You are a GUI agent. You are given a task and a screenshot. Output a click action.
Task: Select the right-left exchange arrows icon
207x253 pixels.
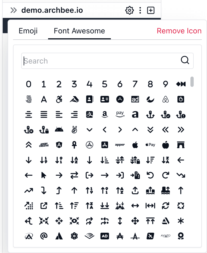(74, 175)
